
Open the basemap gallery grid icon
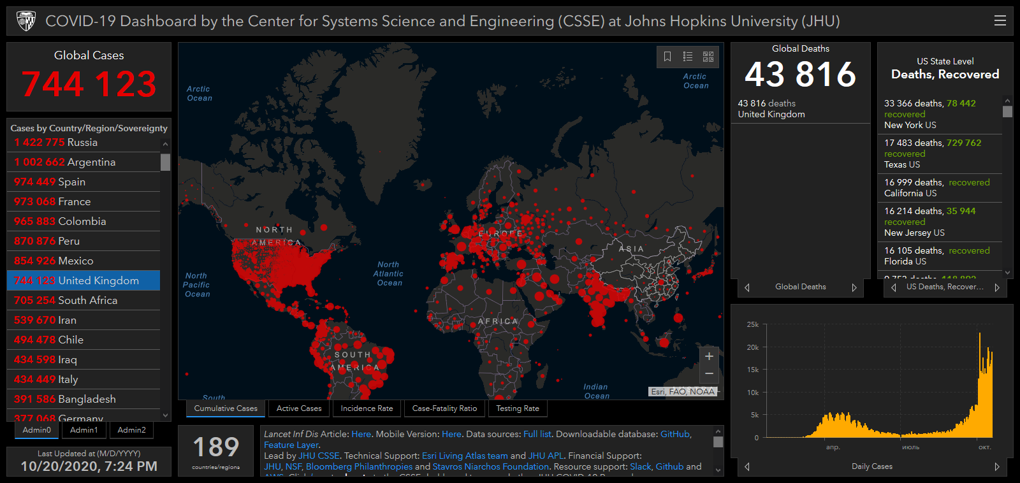click(x=708, y=57)
